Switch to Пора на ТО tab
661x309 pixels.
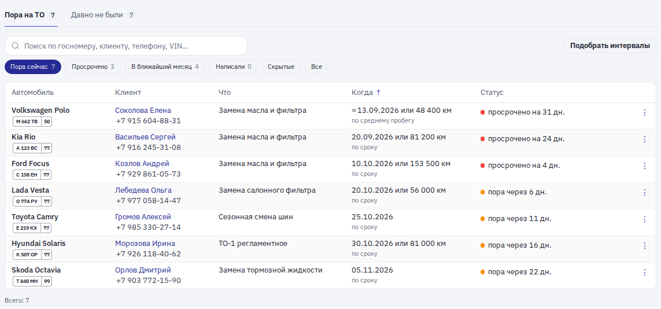pyautogui.click(x=31, y=15)
